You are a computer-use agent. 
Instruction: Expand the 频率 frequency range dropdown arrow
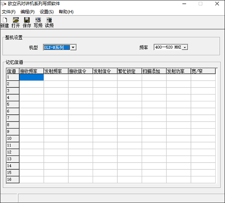pyautogui.click(x=185, y=47)
